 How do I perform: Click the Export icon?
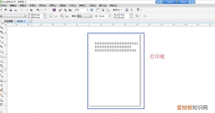pyautogui.click(x=65, y=10)
